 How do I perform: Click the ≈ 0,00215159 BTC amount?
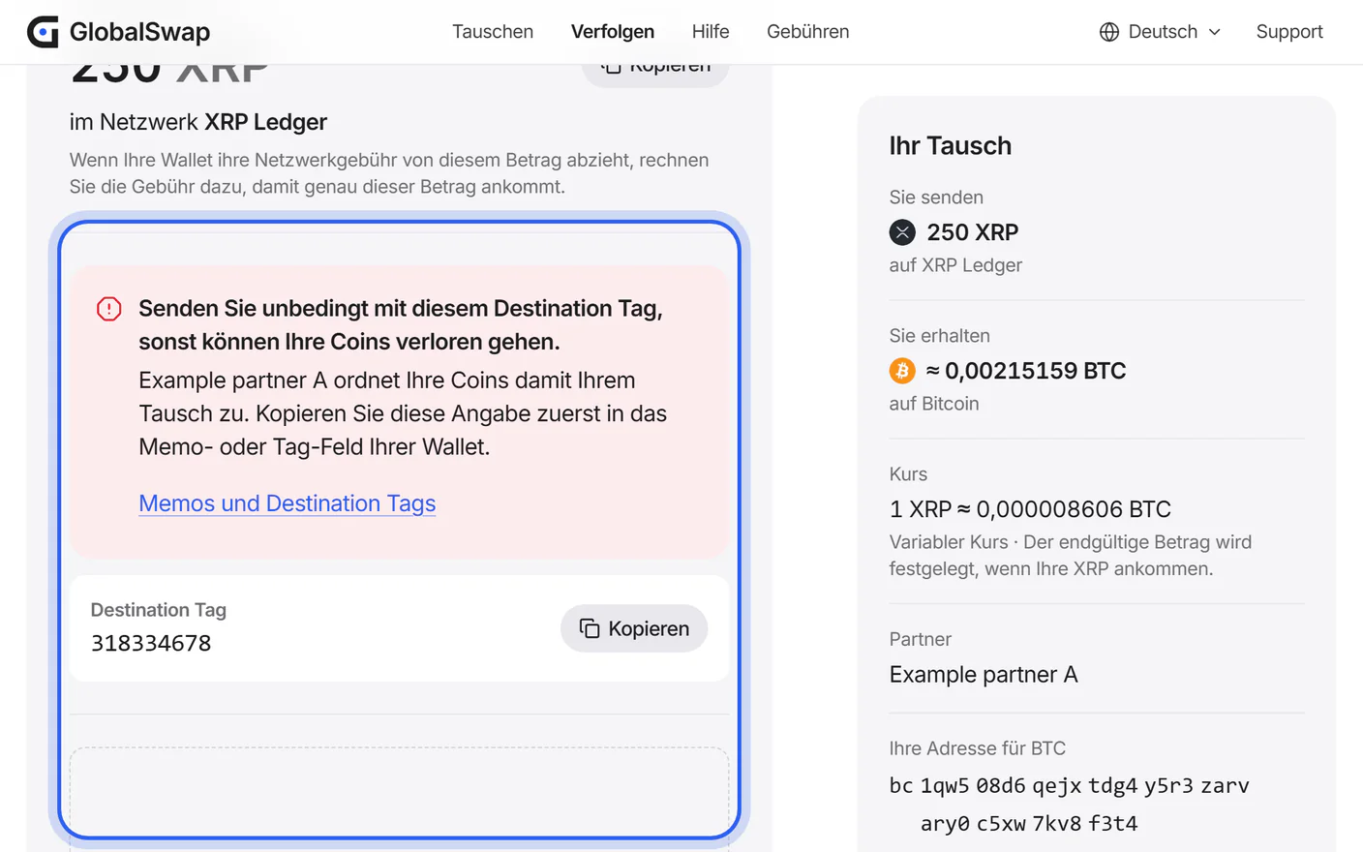(1026, 371)
